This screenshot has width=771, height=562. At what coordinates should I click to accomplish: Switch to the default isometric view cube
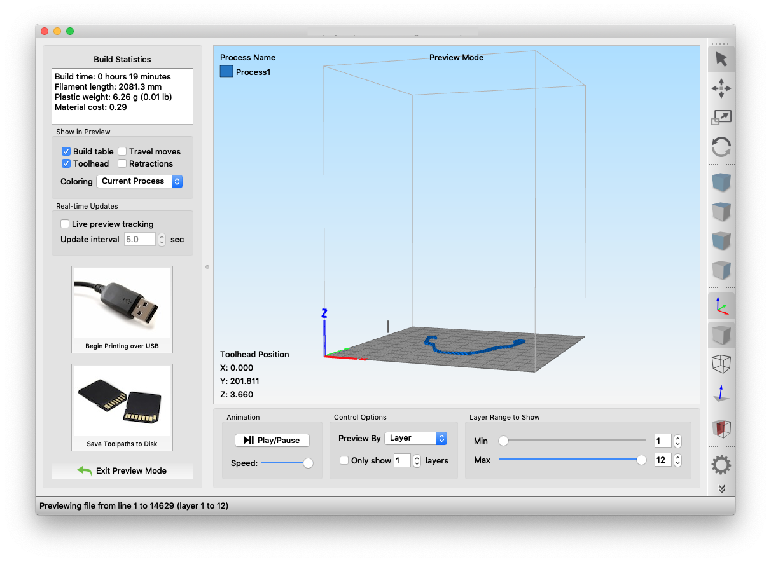pos(721,183)
